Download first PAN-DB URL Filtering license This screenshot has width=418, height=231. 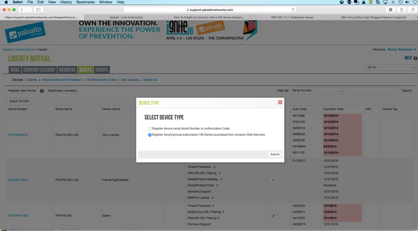click(x=220, y=173)
